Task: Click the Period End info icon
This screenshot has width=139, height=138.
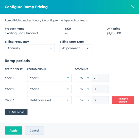Action: [x=45, y=69]
